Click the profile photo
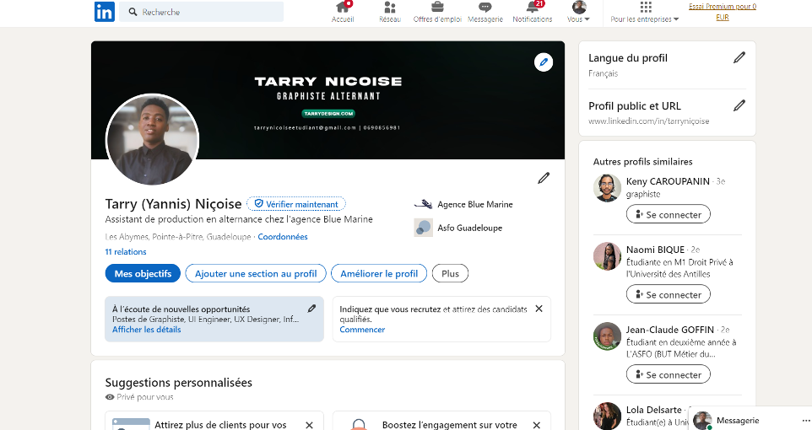 (152, 140)
